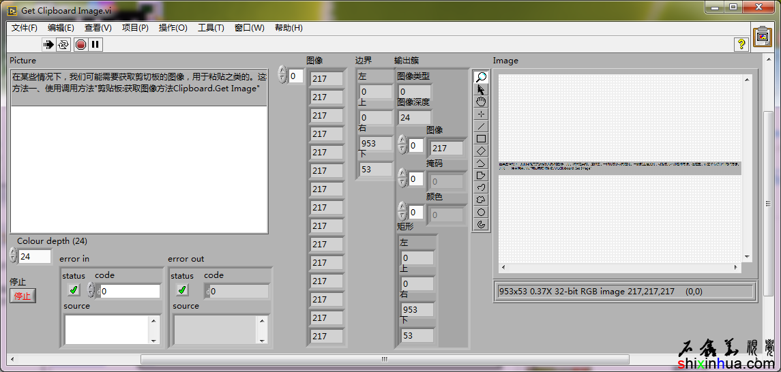Click the 图像 array index stepper
The width and height of the screenshot is (781, 372).
pos(282,75)
